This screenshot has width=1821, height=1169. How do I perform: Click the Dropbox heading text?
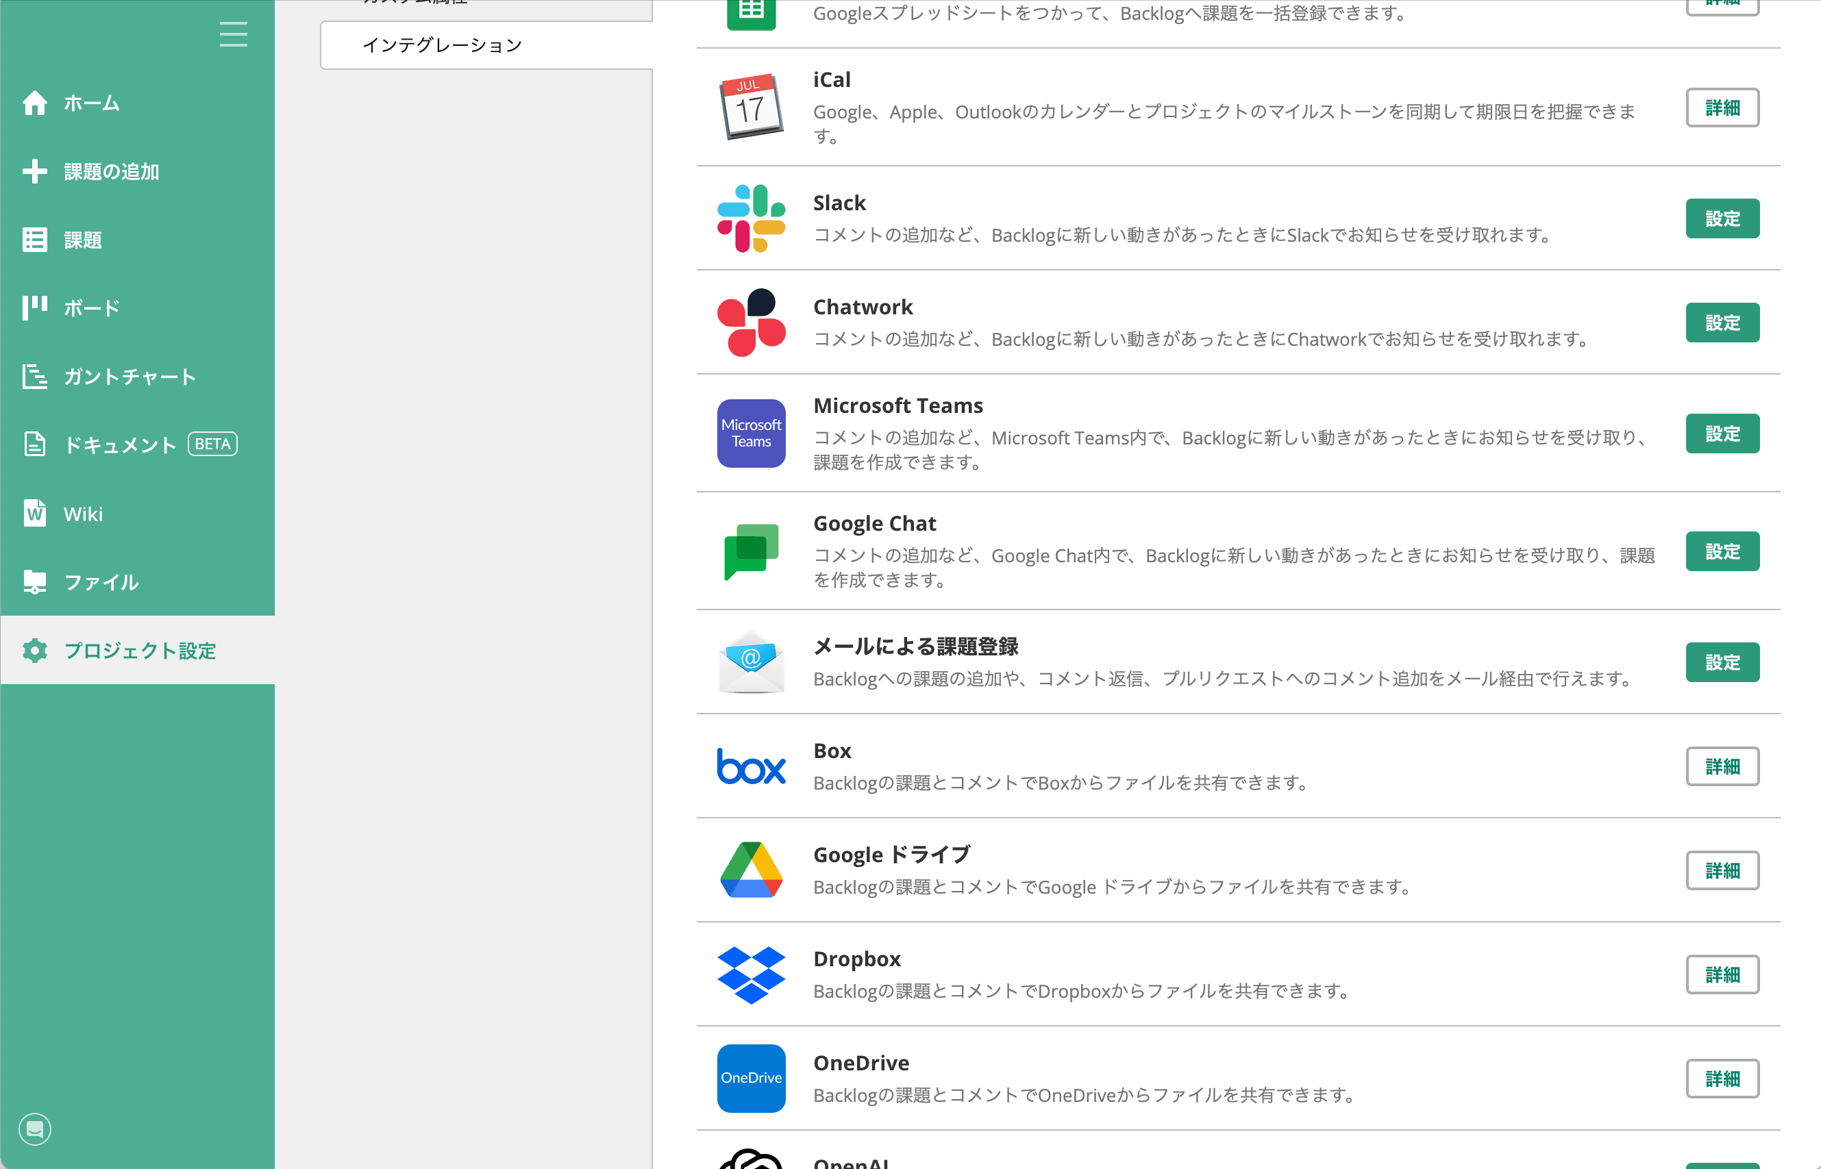point(857,959)
